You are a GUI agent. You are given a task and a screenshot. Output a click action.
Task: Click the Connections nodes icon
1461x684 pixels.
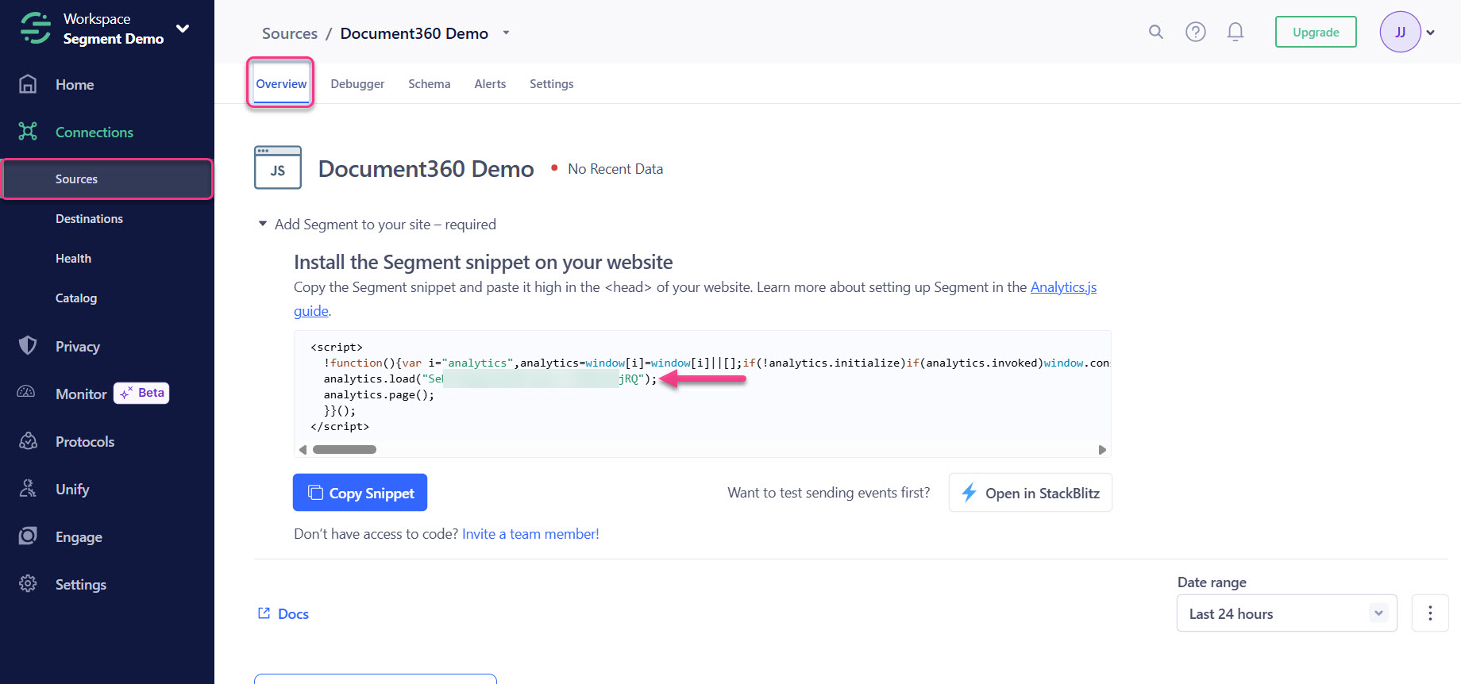point(28,132)
